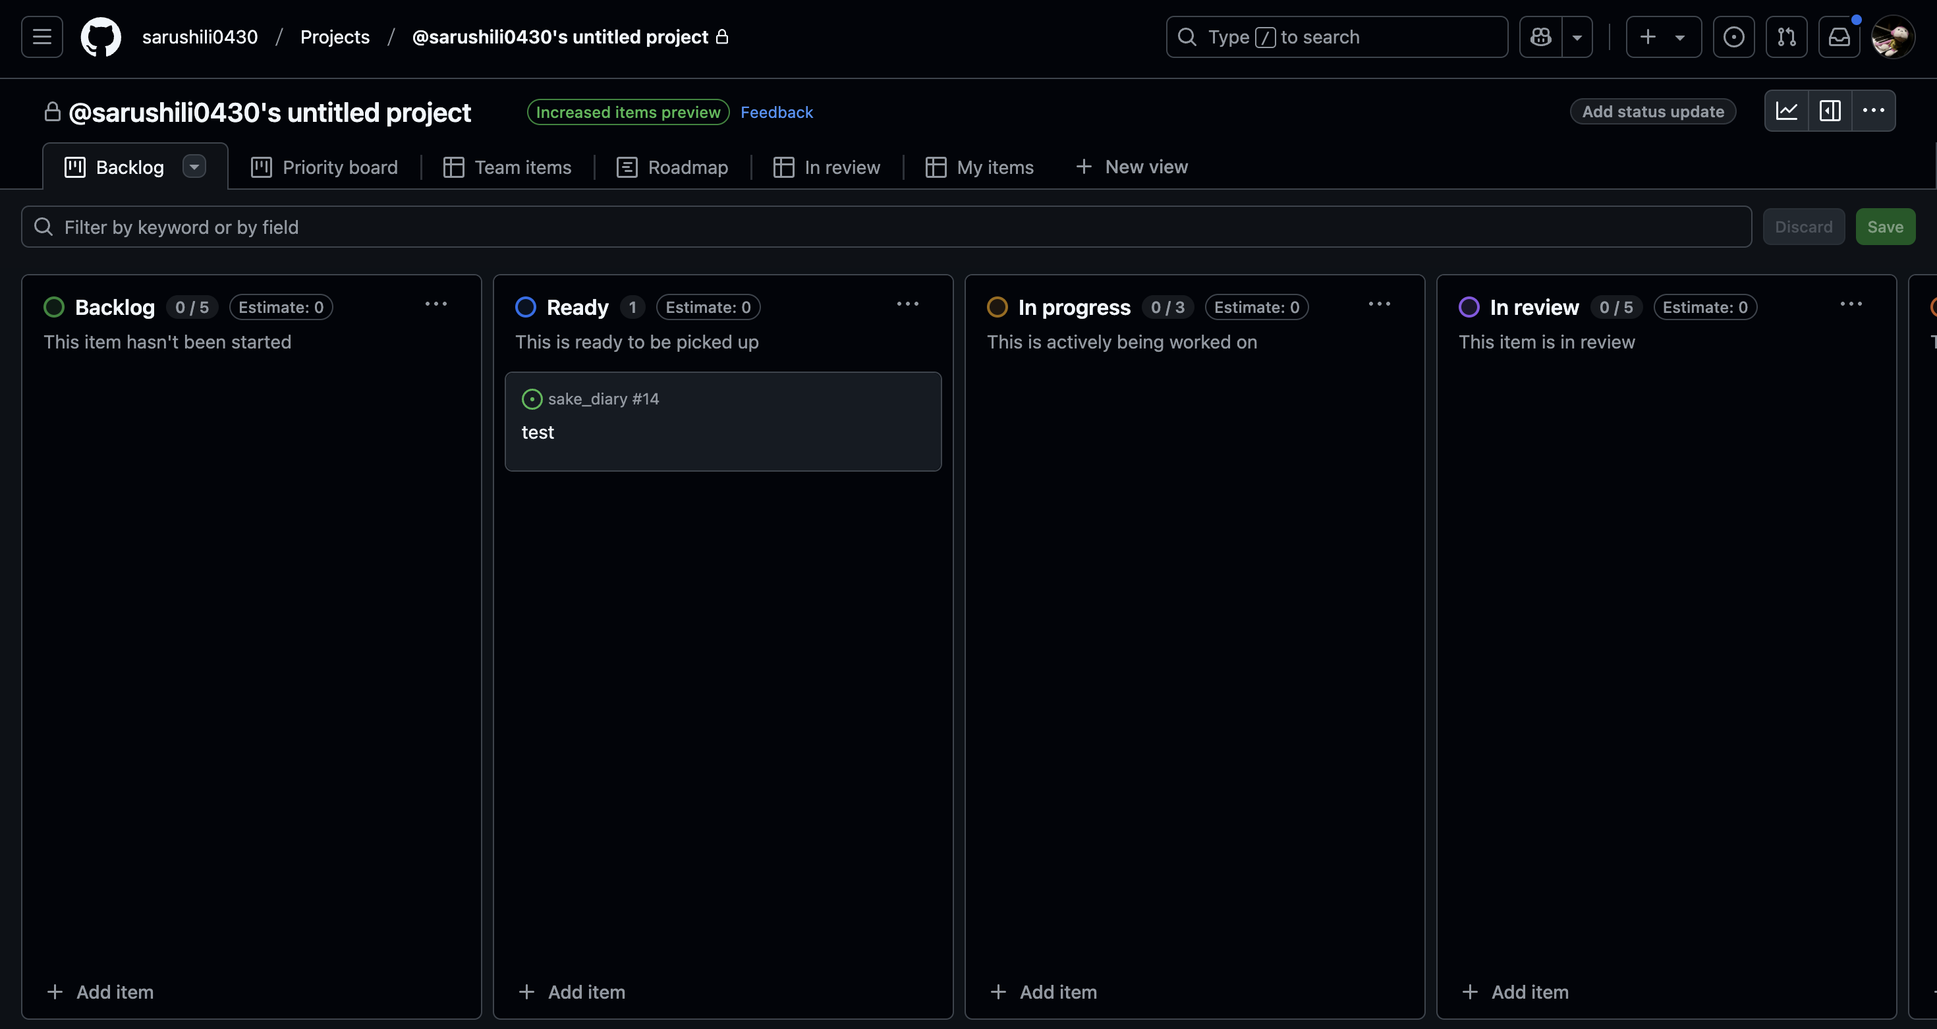Focus Filter by keyword or by field

[887, 227]
